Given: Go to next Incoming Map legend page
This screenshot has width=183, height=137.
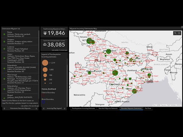Looking at the screenshot, I should click(x=65, y=108).
